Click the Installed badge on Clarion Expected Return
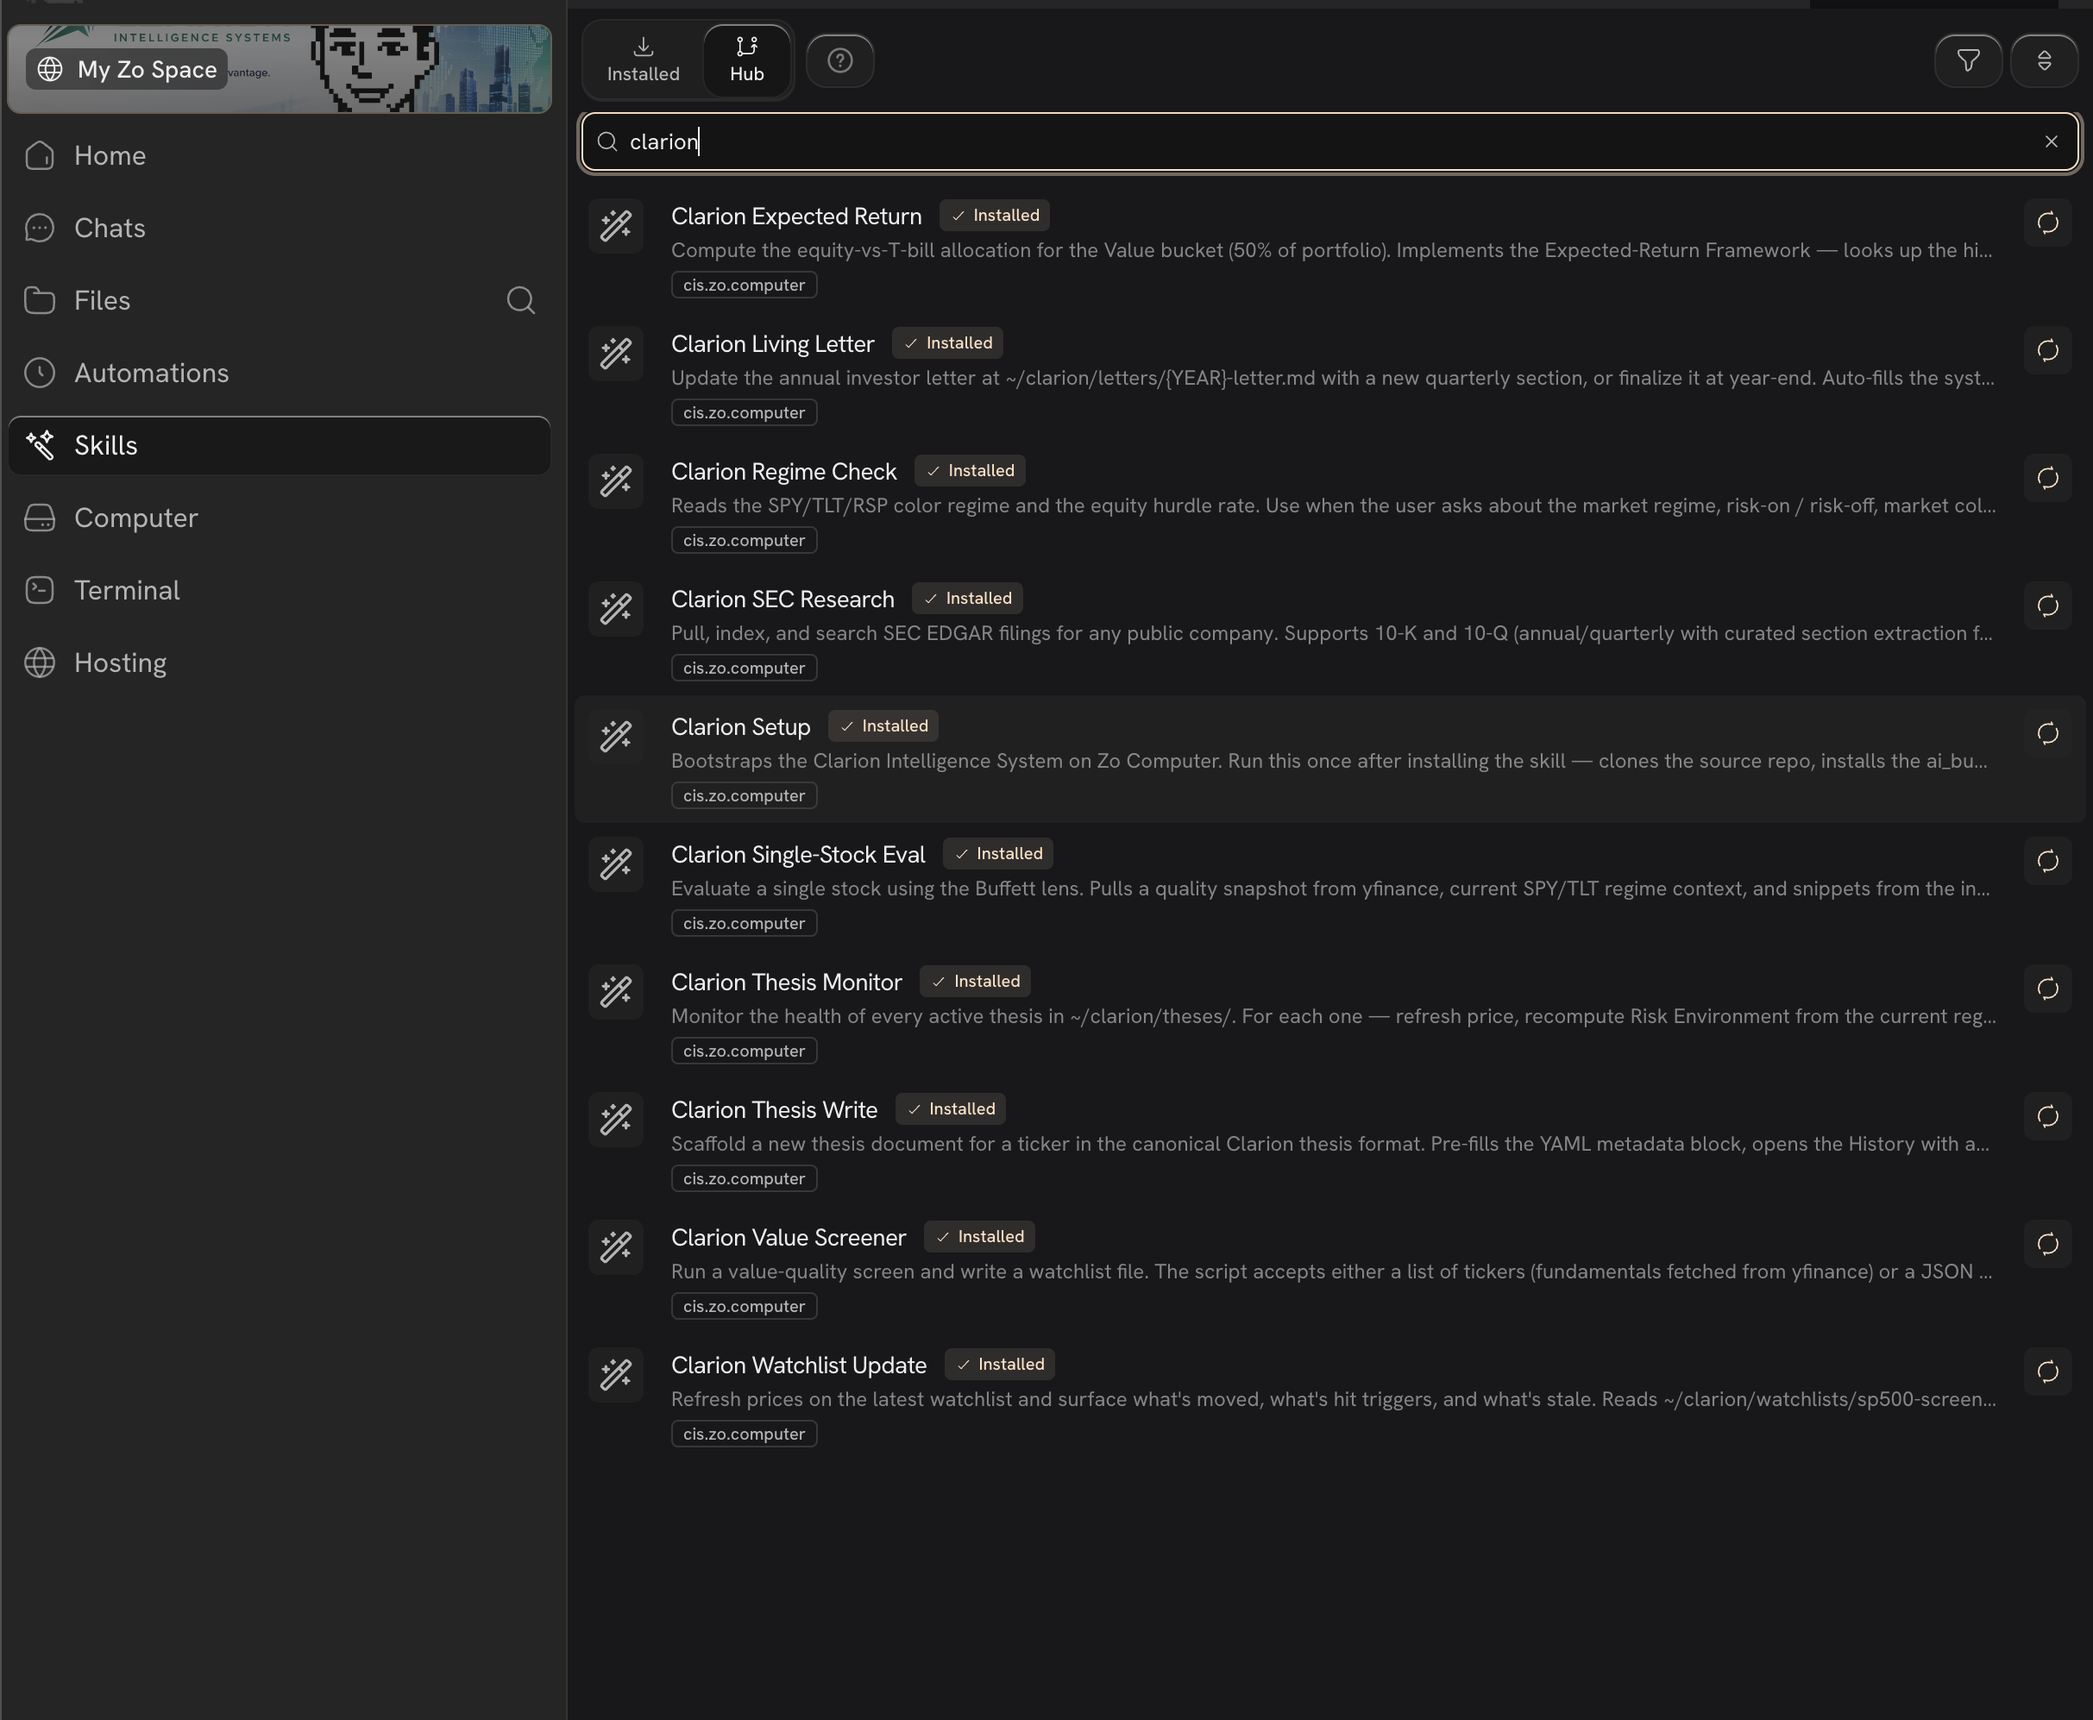 [x=995, y=215]
